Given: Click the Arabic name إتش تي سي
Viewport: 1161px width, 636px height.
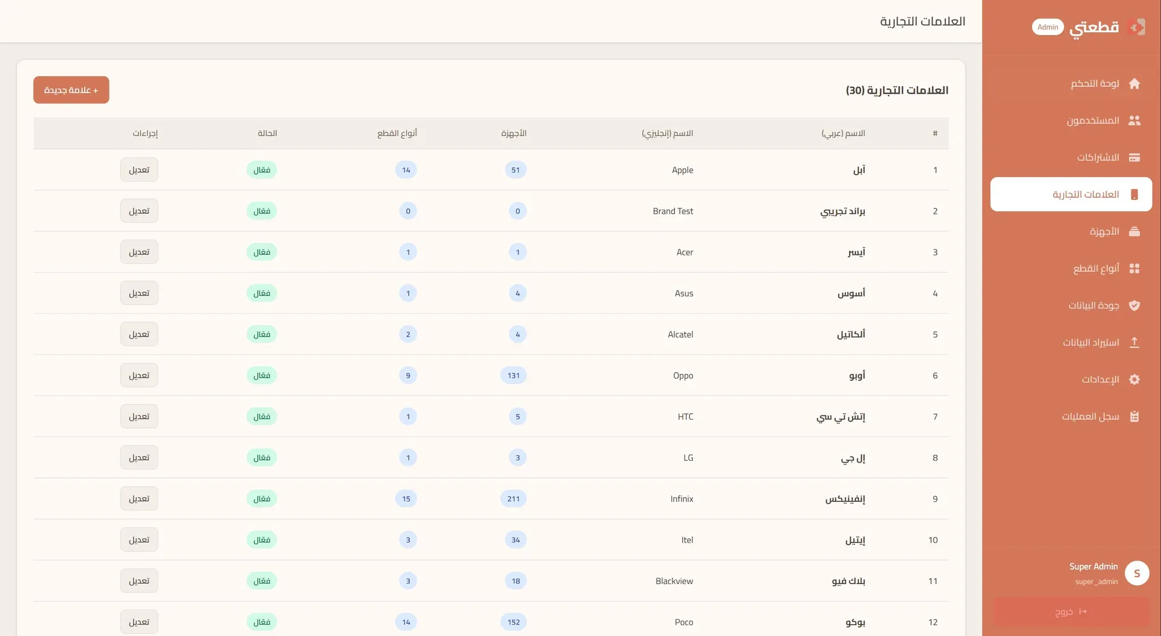Looking at the screenshot, I should (841, 416).
